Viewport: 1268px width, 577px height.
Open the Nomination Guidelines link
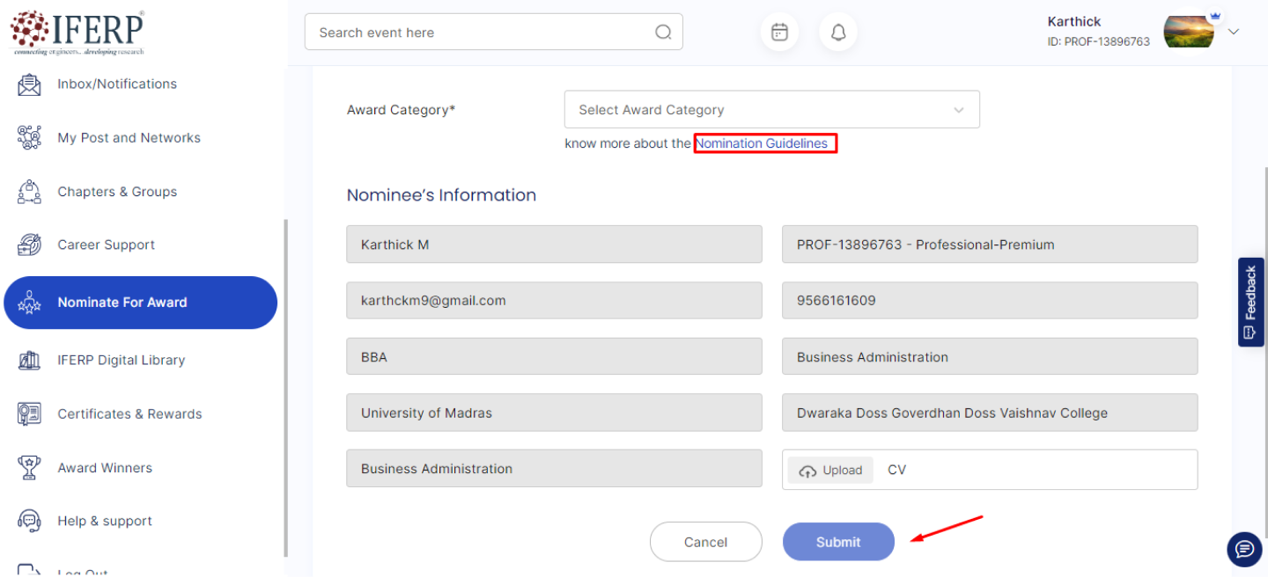tap(763, 143)
